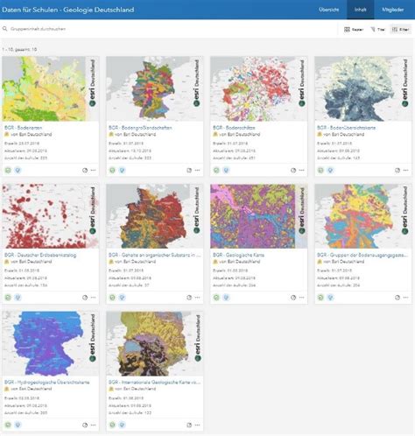Switch view using the Raster grid button
The height and width of the screenshot is (436, 415).
(x=354, y=30)
